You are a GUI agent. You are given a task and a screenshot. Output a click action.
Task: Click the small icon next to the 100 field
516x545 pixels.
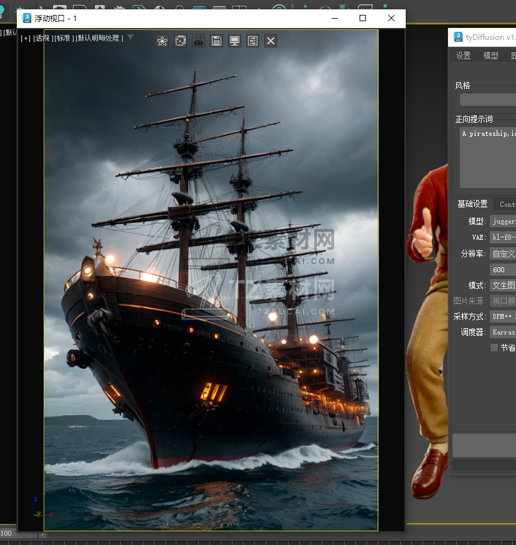[43, 534]
